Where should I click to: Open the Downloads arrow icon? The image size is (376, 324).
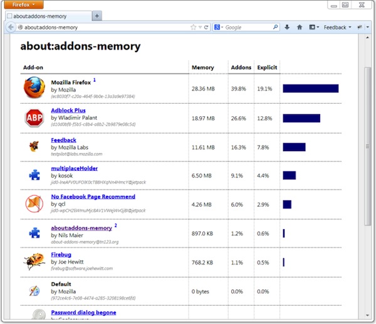(287, 28)
